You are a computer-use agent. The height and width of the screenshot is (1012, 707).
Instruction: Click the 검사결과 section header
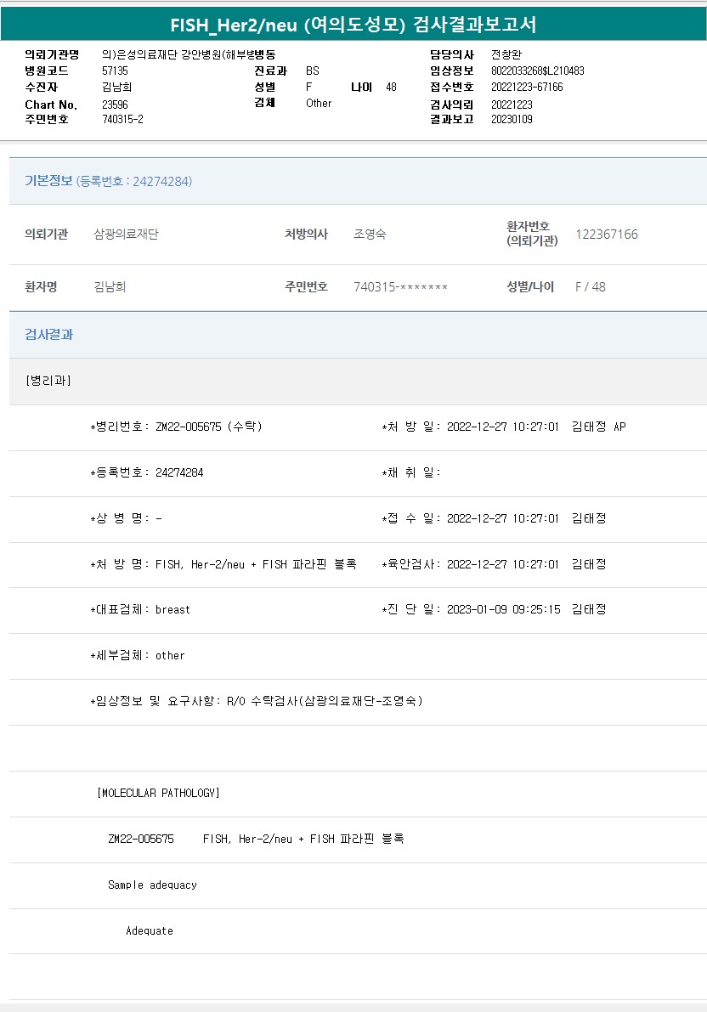[x=48, y=335]
